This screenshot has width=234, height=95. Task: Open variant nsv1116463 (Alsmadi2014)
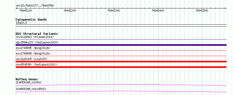pos(35,37)
